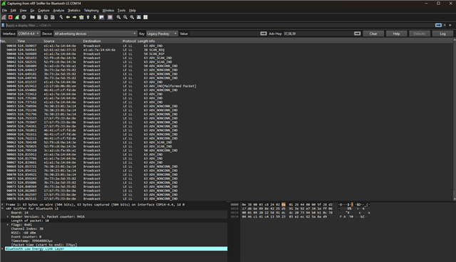Image resolution: width=456 pixels, height=262 pixels.
Task: Expand the Frame 1 tree node
Action: click(x=3, y=204)
